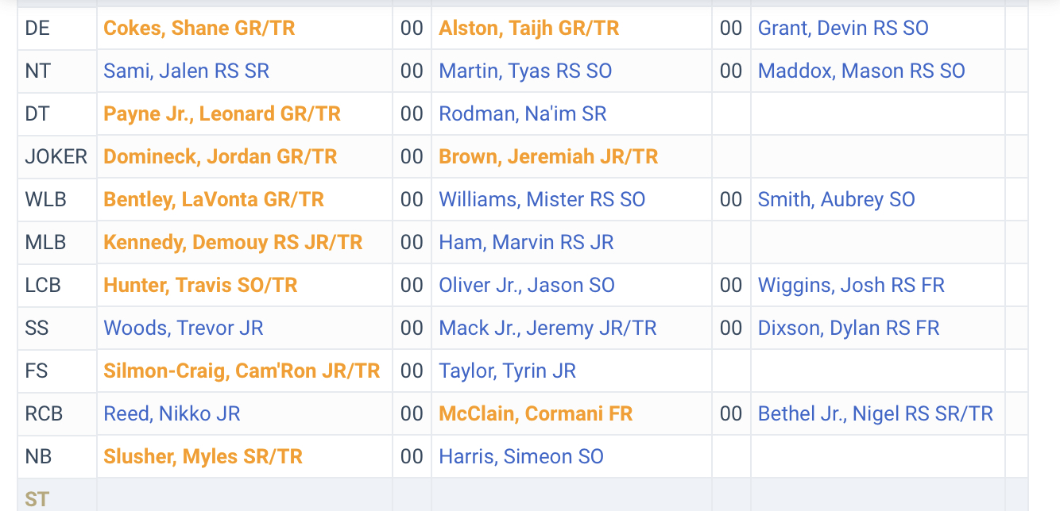This screenshot has width=1060, height=511.
Task: Select Domineck, Jordan GR/TR link
Action: pyautogui.click(x=221, y=156)
